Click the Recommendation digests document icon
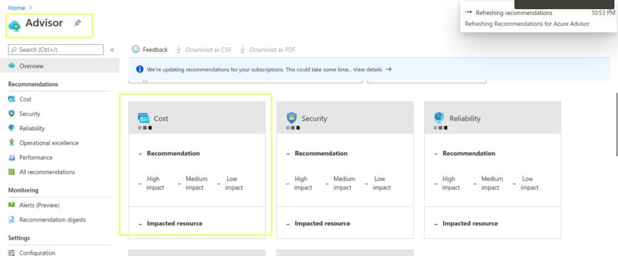Image resolution: width=618 pixels, height=256 pixels. pyautogui.click(x=11, y=220)
